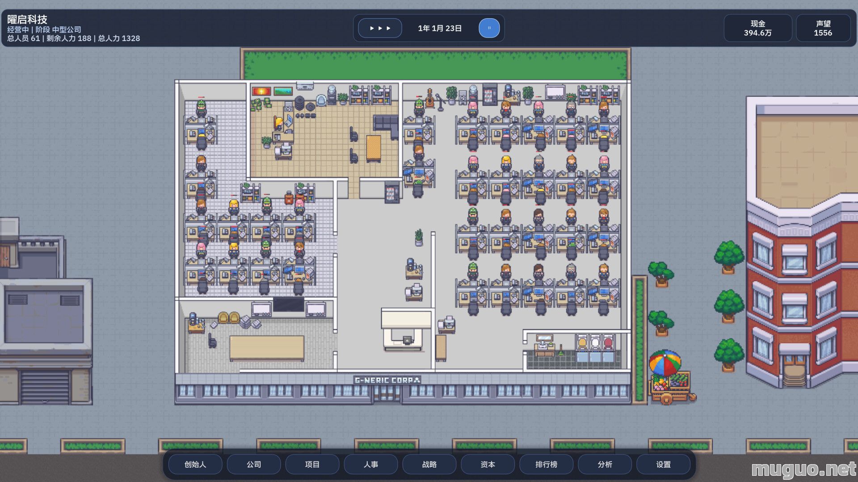Pause the game with the blue button
This screenshot has height=482, width=858.
pos(489,28)
